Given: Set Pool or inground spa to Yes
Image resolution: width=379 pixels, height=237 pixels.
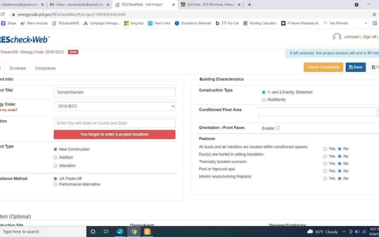Looking at the screenshot, I should (325, 171).
